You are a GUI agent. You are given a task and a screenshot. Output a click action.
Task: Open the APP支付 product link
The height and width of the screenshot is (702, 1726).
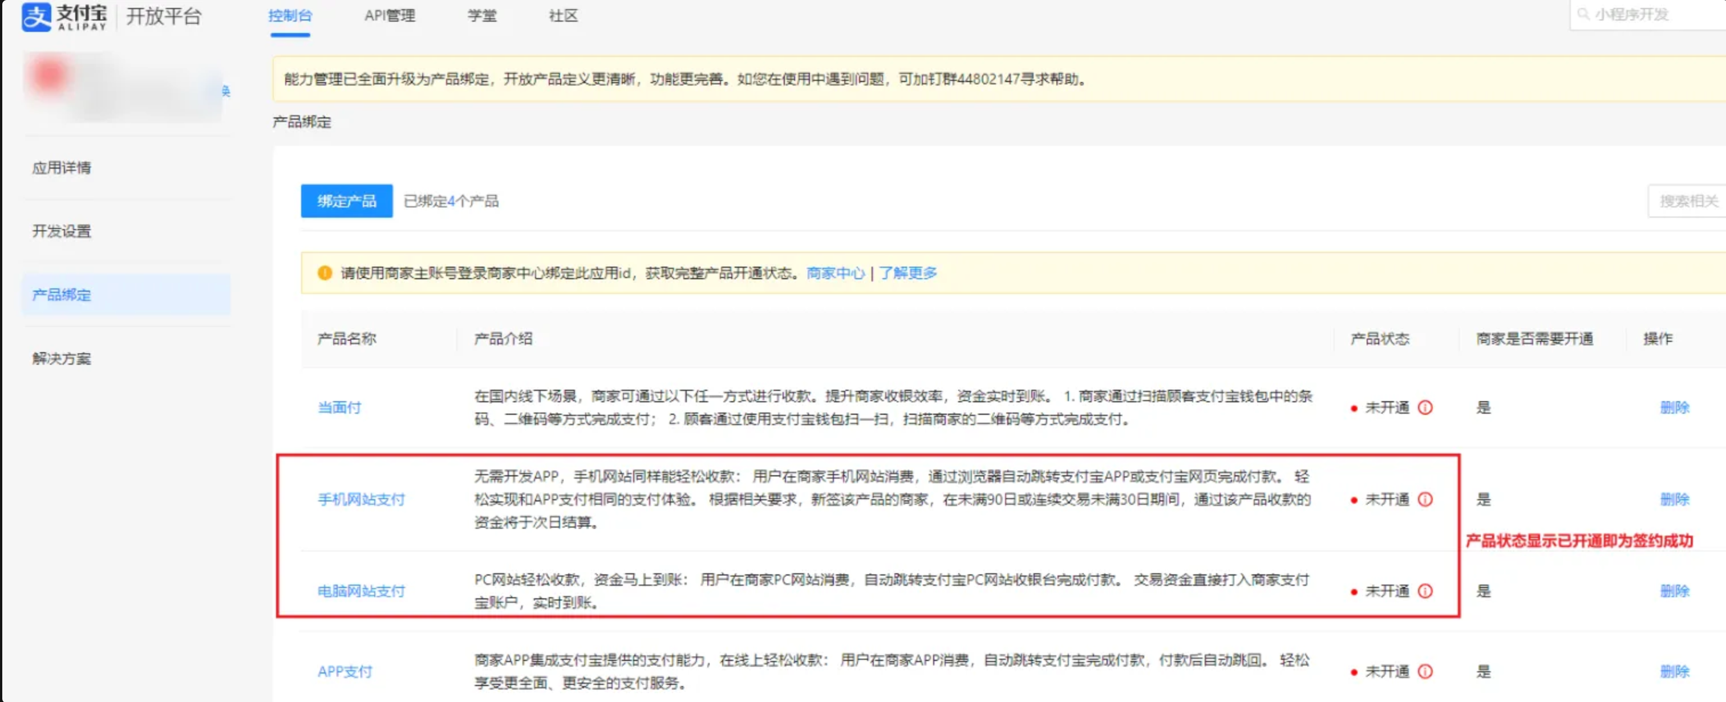tap(345, 671)
